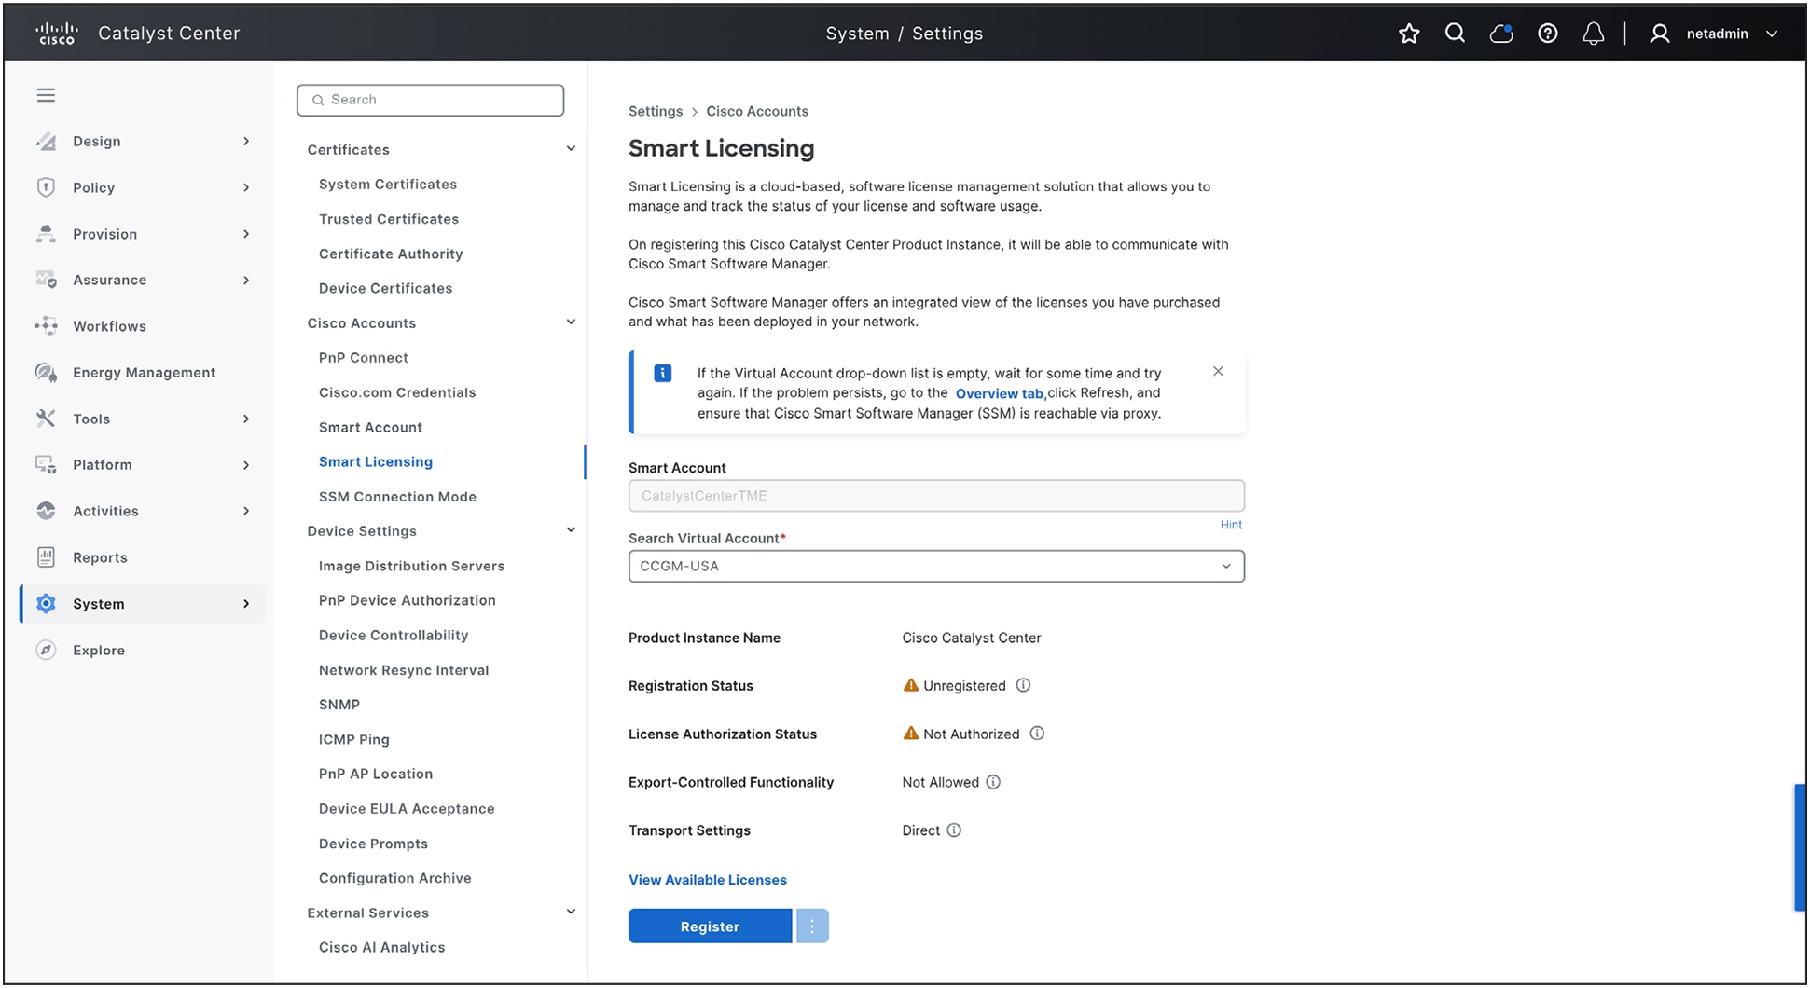Select the Assurance sidebar icon
The height and width of the screenshot is (988, 1810).
[45, 280]
